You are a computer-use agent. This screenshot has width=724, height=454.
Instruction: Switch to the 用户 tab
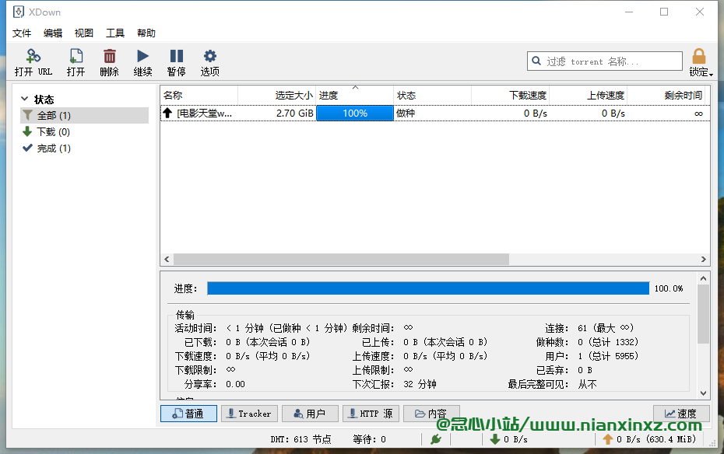pos(310,414)
